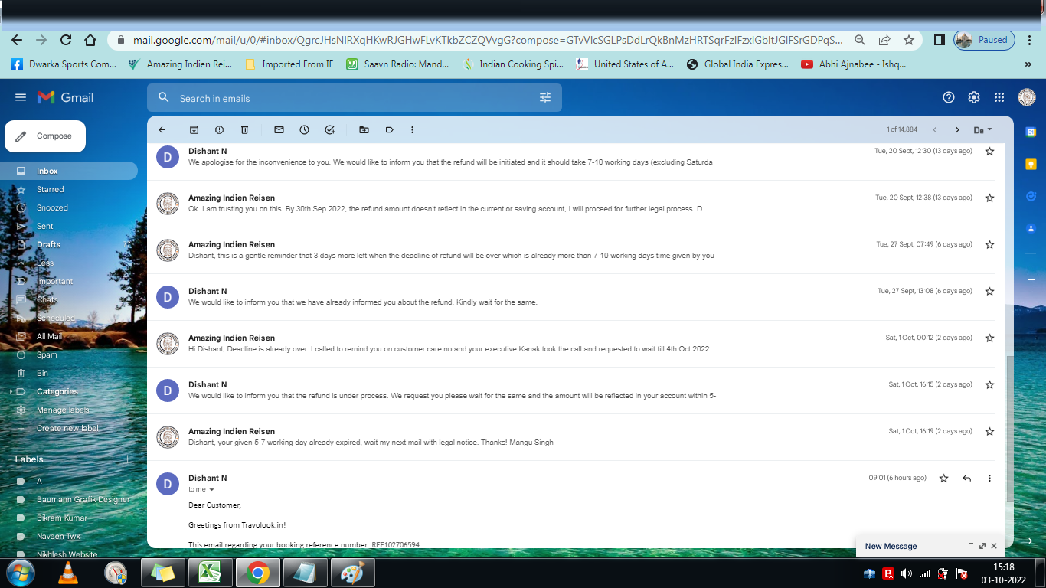Mark the conversation as unread
This screenshot has height=588, width=1046.
279,130
